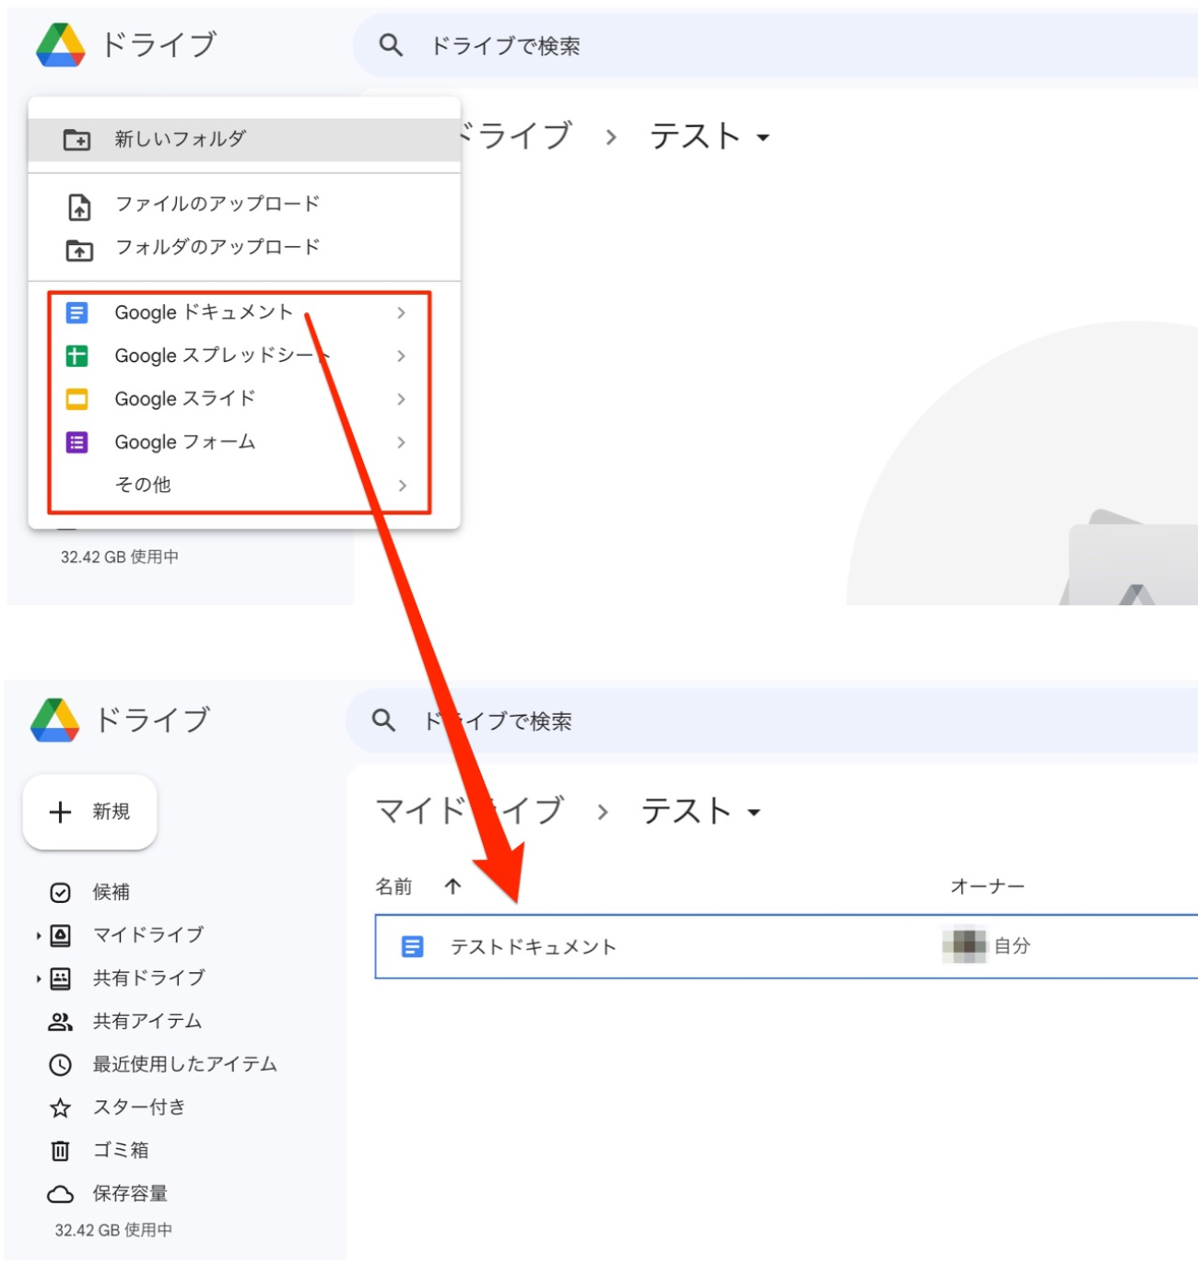Image resolution: width=1198 pixels, height=1265 pixels.
Task: Click the file upload icon
Action: [x=79, y=207]
